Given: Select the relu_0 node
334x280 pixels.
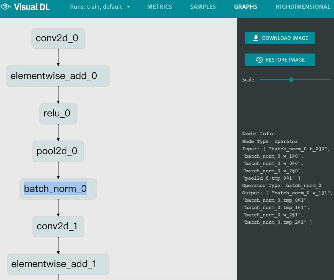Looking at the screenshot, I should click(x=58, y=114).
